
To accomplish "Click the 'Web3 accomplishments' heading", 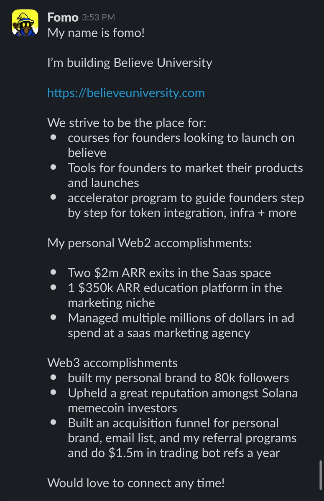I will tap(112, 363).
